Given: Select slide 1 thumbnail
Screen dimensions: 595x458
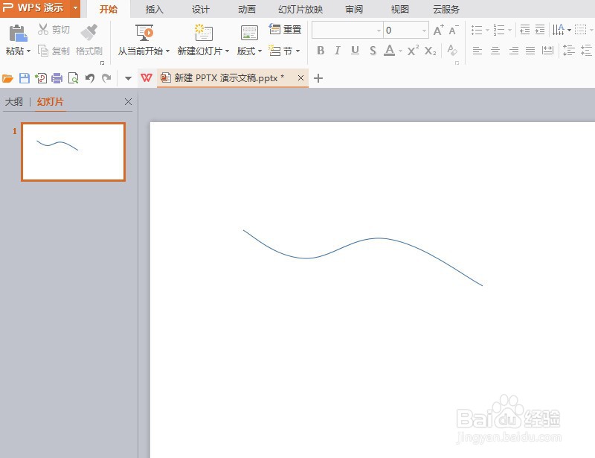Looking at the screenshot, I should pos(73,152).
